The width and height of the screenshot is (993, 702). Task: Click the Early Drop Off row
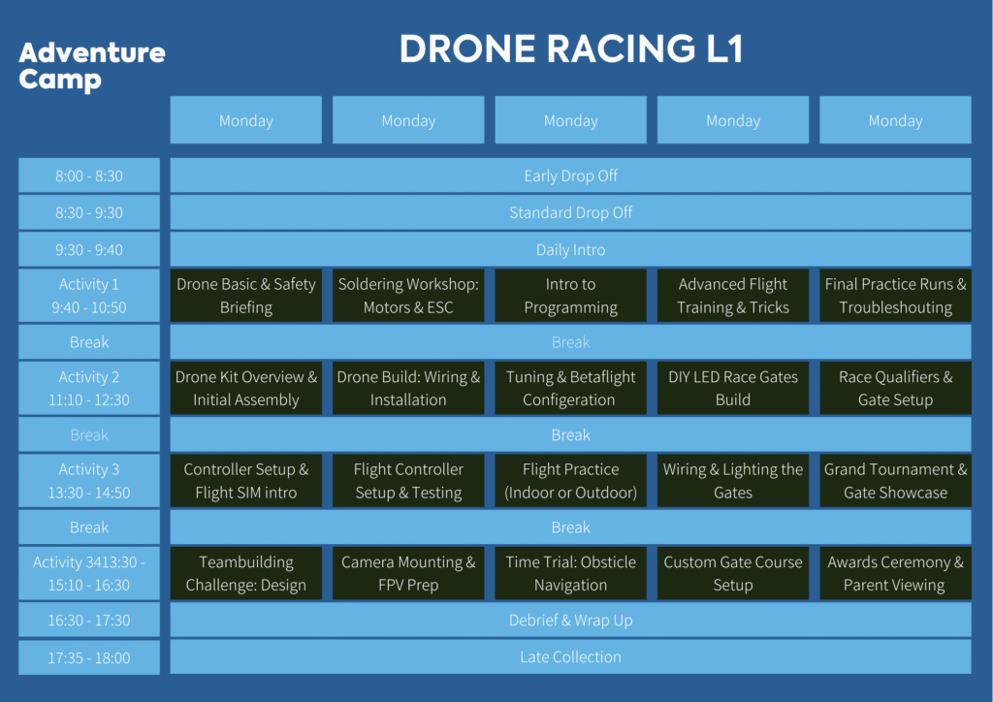tap(570, 175)
